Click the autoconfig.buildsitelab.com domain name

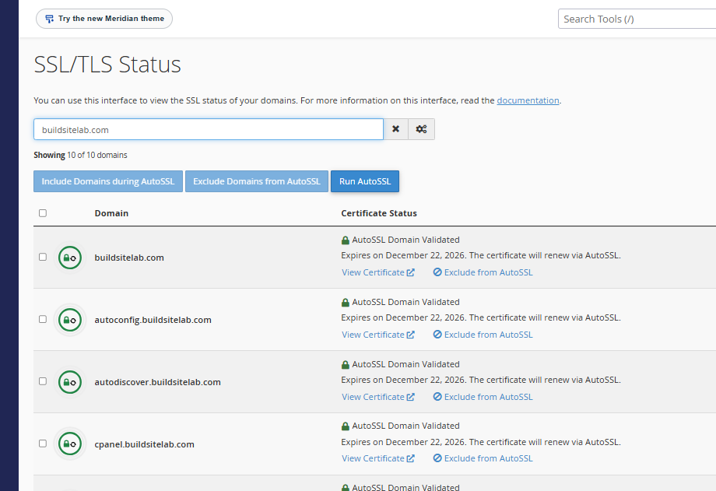[153, 320]
